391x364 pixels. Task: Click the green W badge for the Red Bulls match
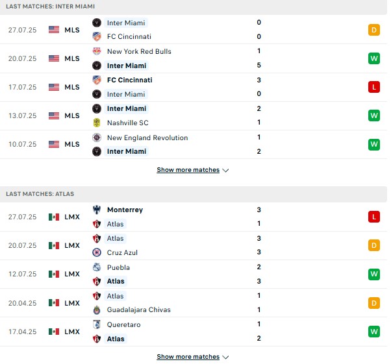pos(374,58)
